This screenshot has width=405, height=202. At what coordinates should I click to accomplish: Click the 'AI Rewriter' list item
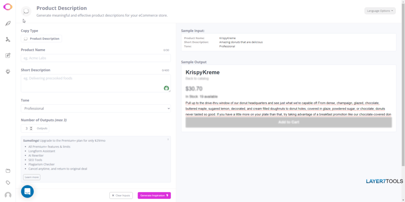(36, 156)
